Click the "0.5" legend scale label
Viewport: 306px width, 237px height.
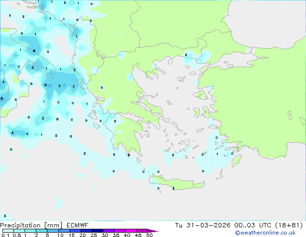[x=16, y=235]
